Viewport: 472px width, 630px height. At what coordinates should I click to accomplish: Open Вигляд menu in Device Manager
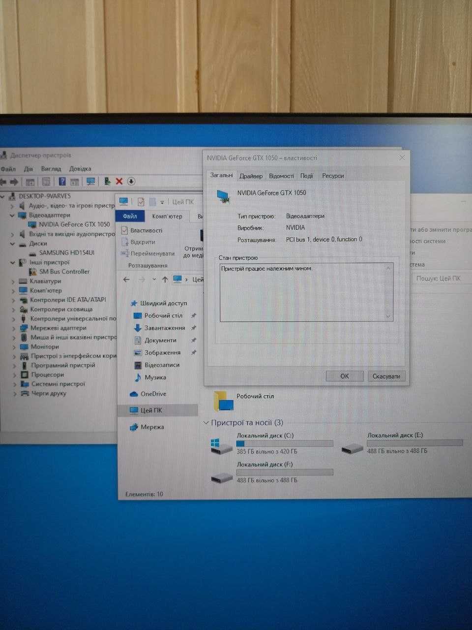click(51, 169)
